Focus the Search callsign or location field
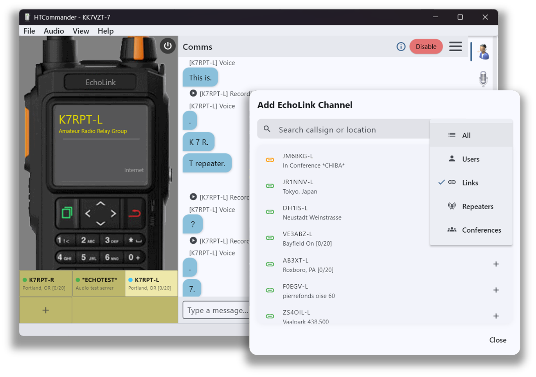Viewport: 536px width, 377px height. (x=344, y=129)
